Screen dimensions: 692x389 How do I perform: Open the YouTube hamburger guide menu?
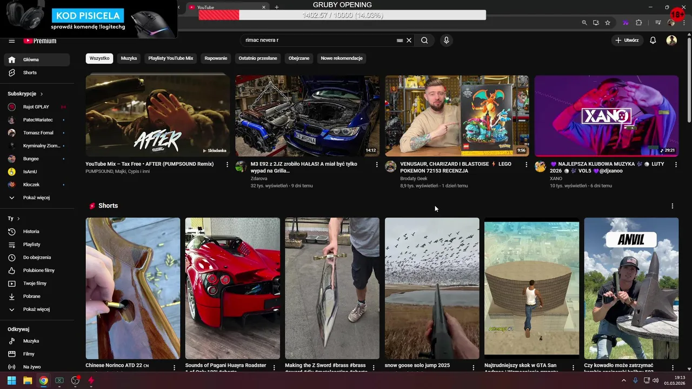(12, 41)
